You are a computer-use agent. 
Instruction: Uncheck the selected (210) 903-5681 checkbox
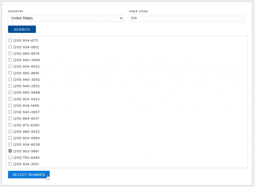click(10, 151)
